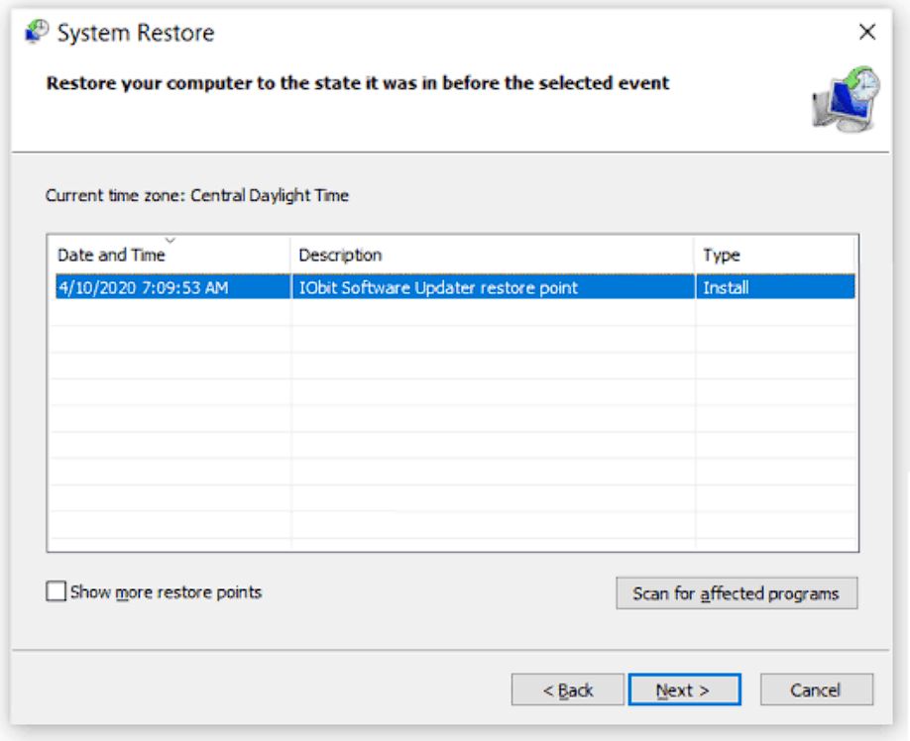Close the System Restore dialog
The width and height of the screenshot is (910, 741).
click(867, 32)
